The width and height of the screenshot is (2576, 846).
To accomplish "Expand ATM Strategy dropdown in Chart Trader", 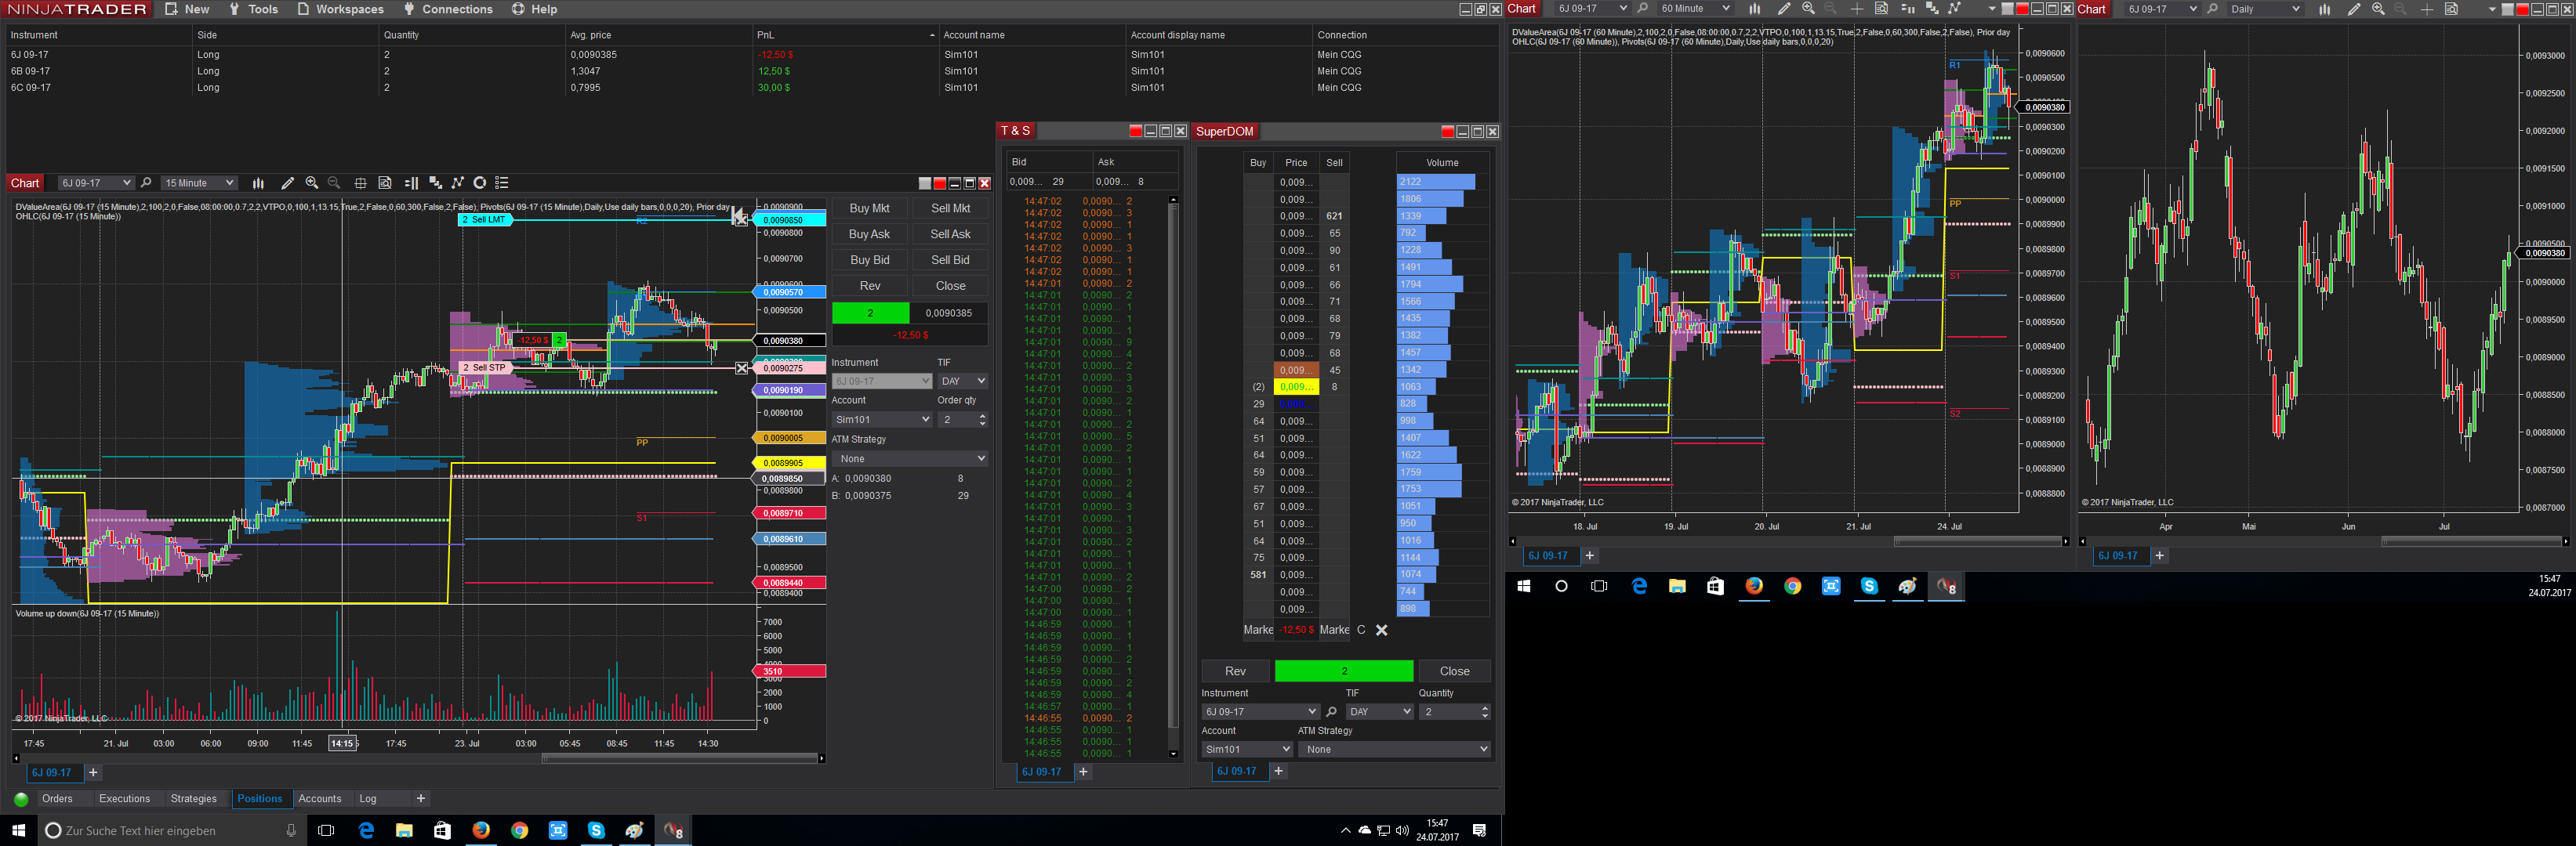I will (910, 458).
